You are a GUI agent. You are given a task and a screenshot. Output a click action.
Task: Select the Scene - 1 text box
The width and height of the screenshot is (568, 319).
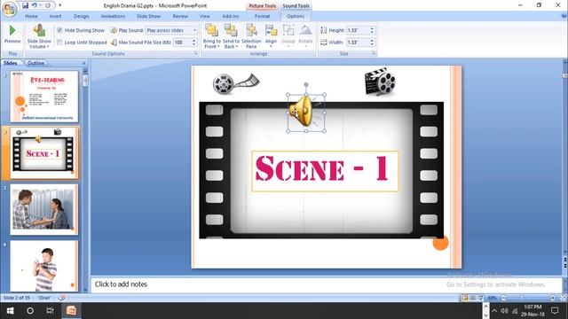[326, 171]
